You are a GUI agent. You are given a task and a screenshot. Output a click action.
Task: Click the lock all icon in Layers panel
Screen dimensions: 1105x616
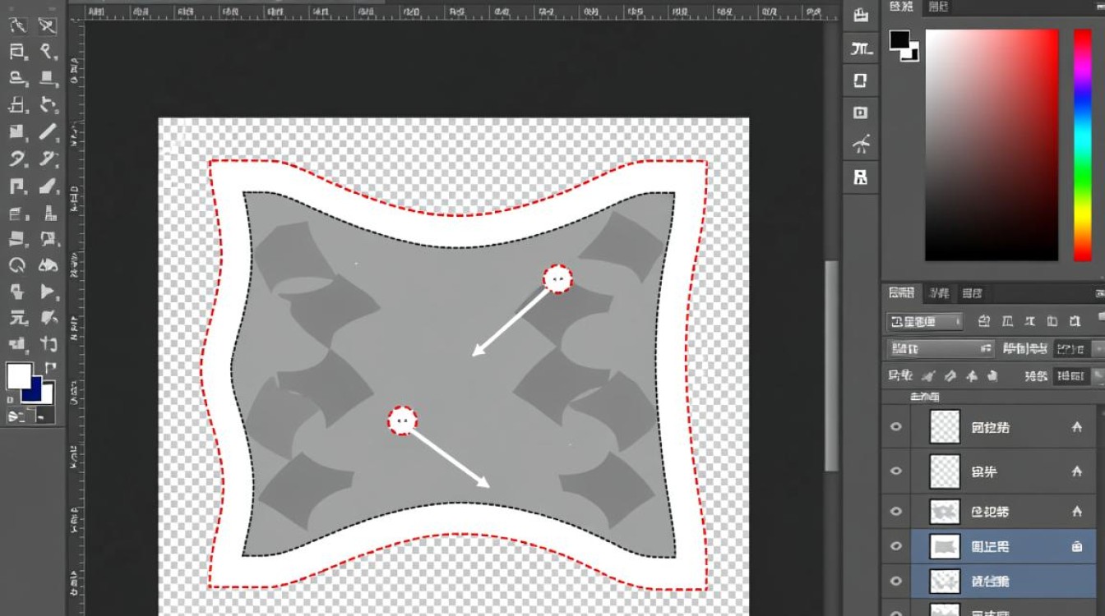(x=993, y=376)
